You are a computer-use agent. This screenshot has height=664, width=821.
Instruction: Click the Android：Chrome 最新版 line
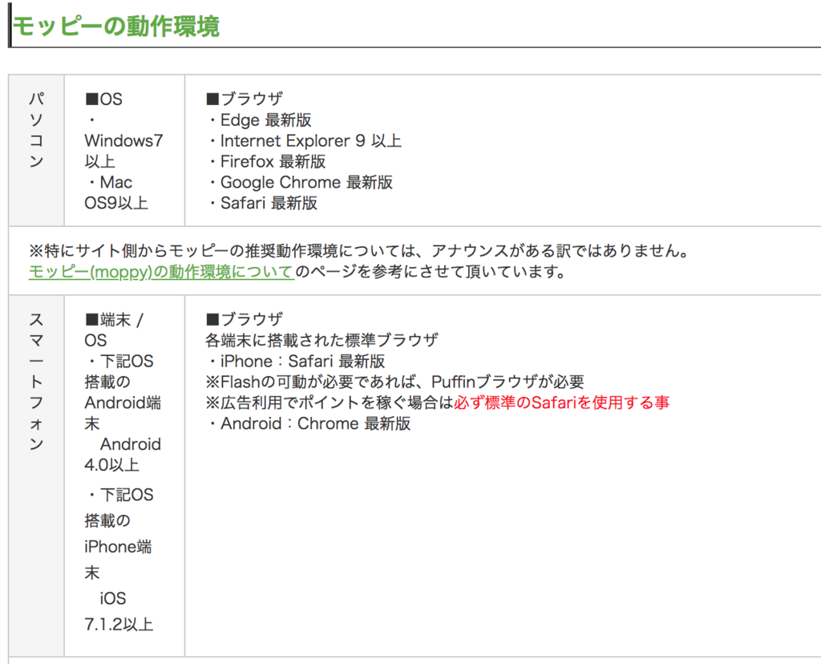coord(309,423)
